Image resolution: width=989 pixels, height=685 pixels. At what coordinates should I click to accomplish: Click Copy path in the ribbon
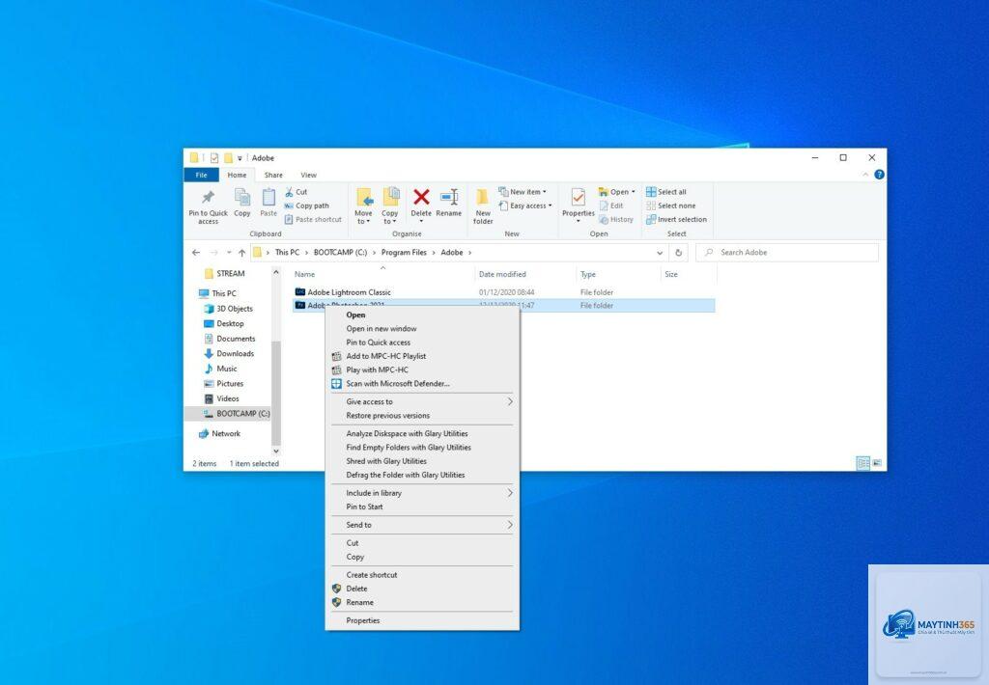(x=306, y=205)
